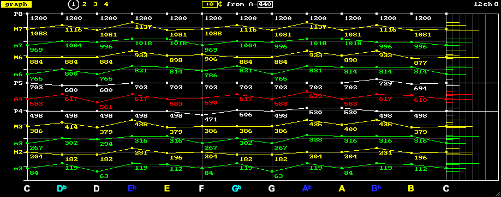
Task: Click the G note name on the axis
Action: coord(271,188)
